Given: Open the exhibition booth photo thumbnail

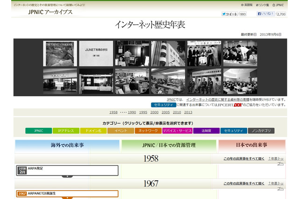Looking at the screenshot, I should click(x=96, y=81).
